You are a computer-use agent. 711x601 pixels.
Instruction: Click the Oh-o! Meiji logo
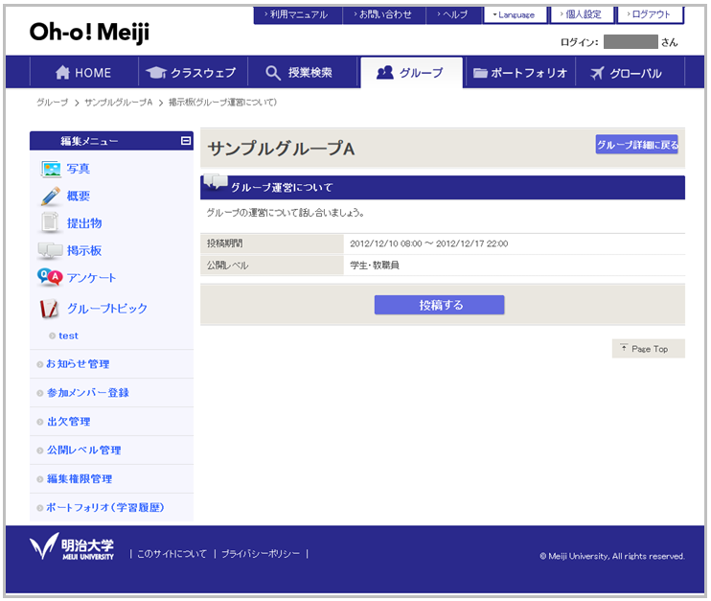click(x=89, y=33)
